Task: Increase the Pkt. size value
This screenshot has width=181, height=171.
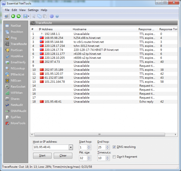Action: (x=89, y=157)
